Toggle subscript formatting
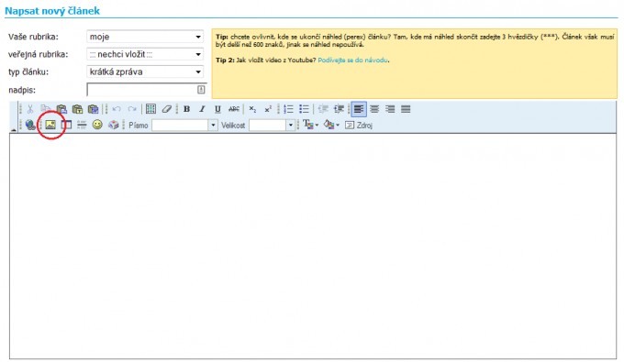Image resolution: width=624 pixels, height=362 pixels. pos(252,109)
